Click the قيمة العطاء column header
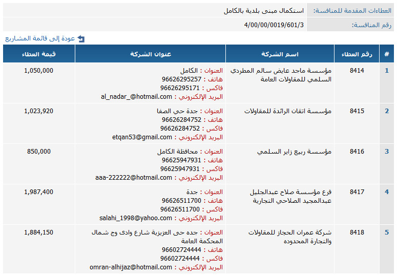Viewport: 397px width, 276px height. tap(39, 54)
